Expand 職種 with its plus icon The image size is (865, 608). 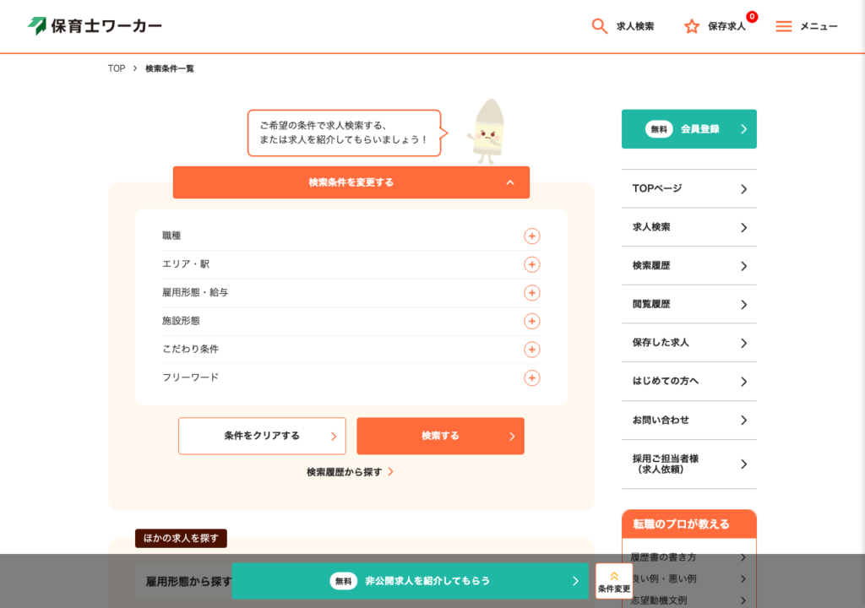coord(532,236)
